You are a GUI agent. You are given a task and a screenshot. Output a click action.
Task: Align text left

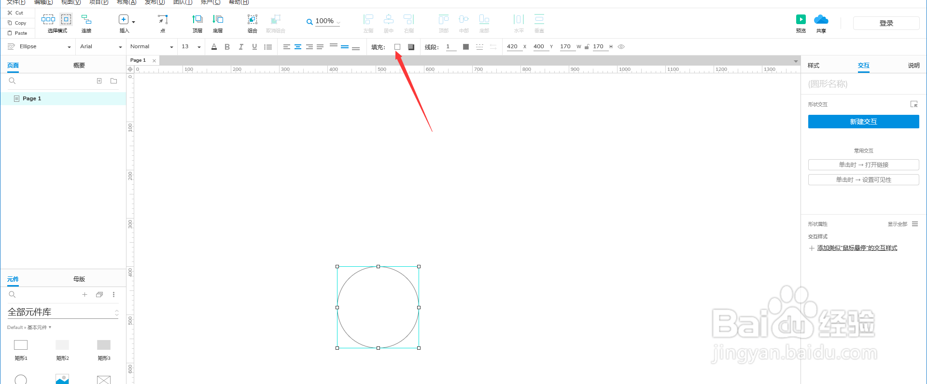click(x=286, y=47)
